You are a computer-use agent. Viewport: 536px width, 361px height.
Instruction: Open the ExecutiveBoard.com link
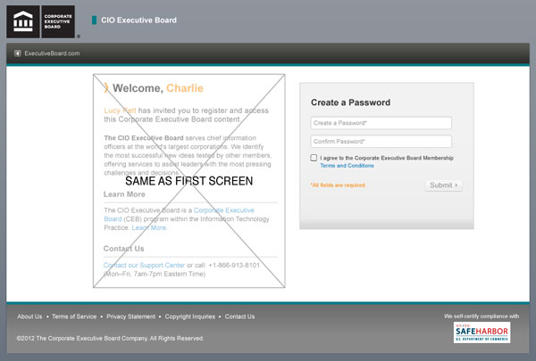(x=52, y=54)
